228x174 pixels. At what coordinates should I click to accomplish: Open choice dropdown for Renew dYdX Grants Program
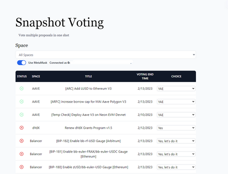[x=176, y=128]
